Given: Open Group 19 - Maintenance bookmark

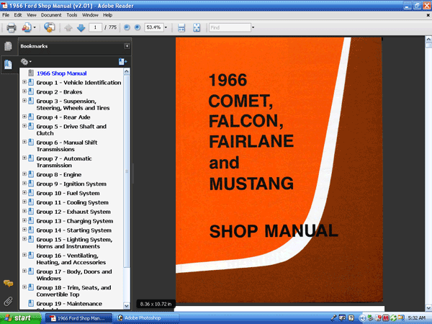Looking at the screenshot, I should tap(69, 304).
